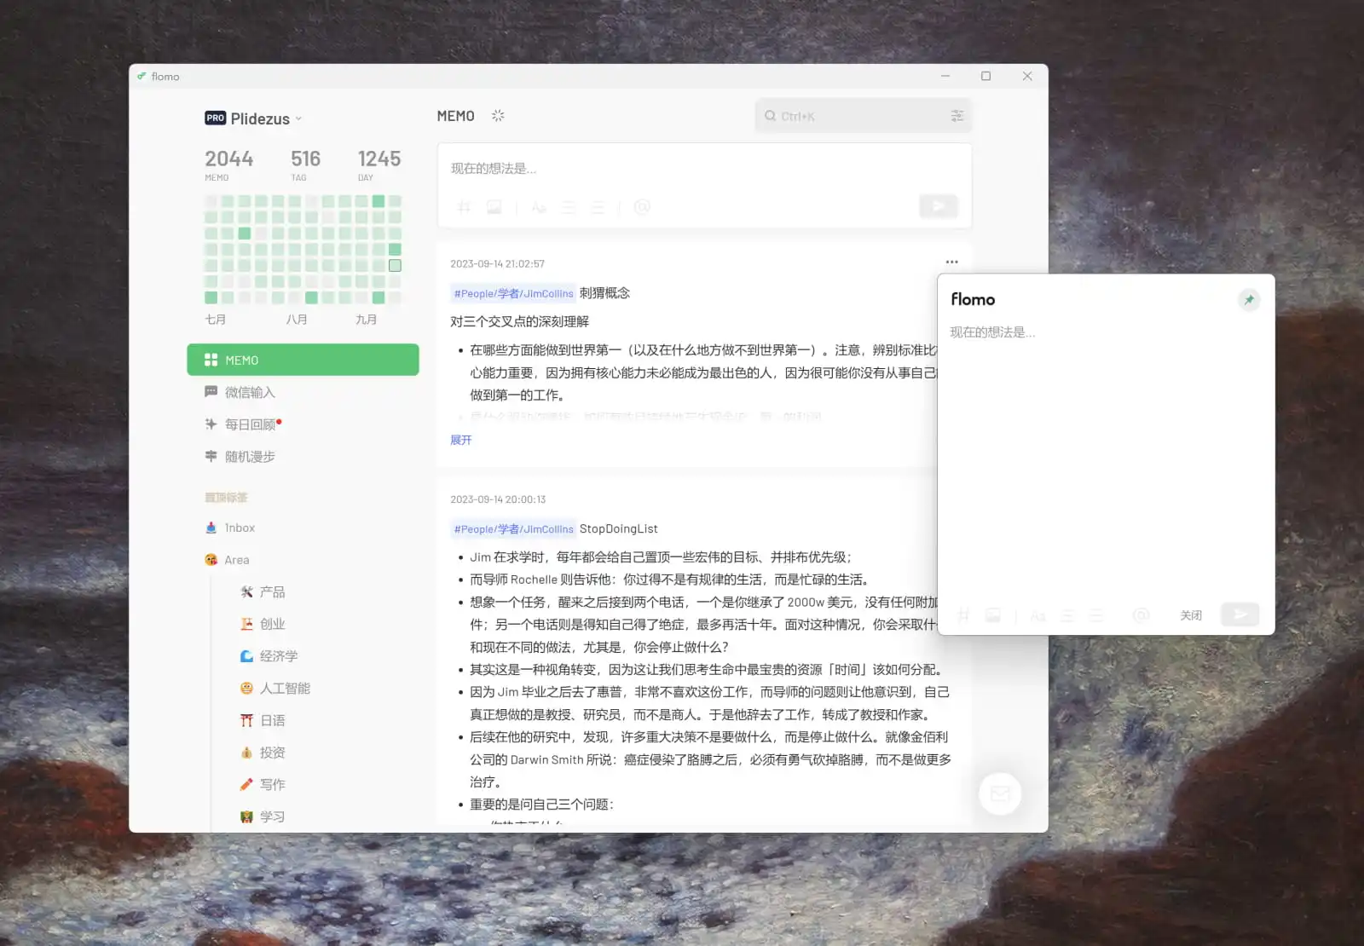Screen dimensions: 1364x946
Task: Click the outlined today cell in heatmap
Action: tap(395, 266)
